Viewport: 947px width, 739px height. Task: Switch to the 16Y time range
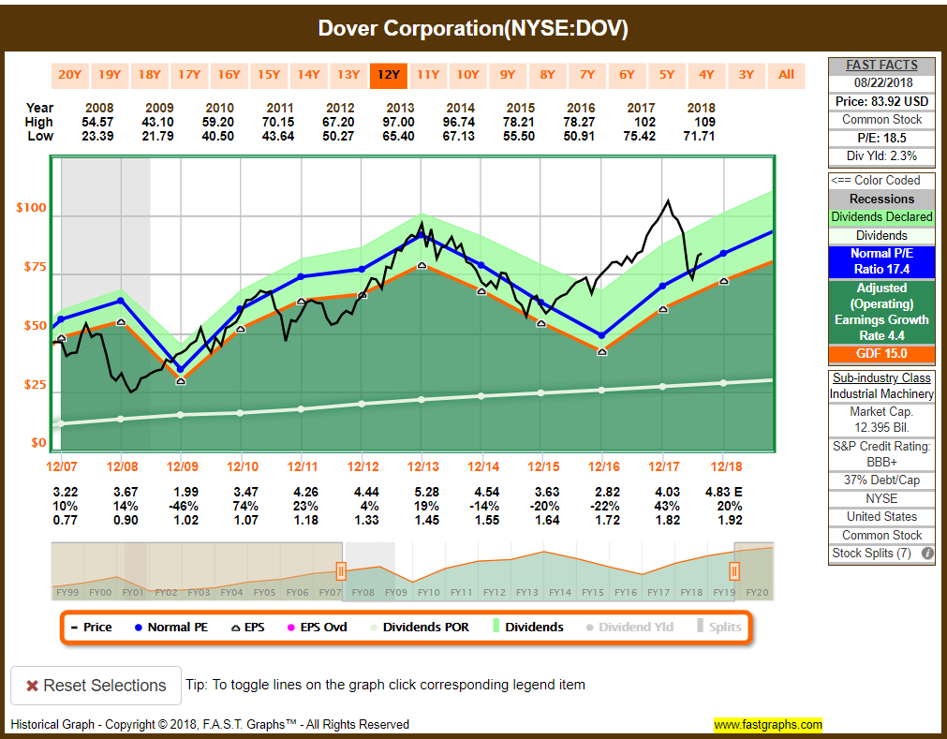coord(229,76)
